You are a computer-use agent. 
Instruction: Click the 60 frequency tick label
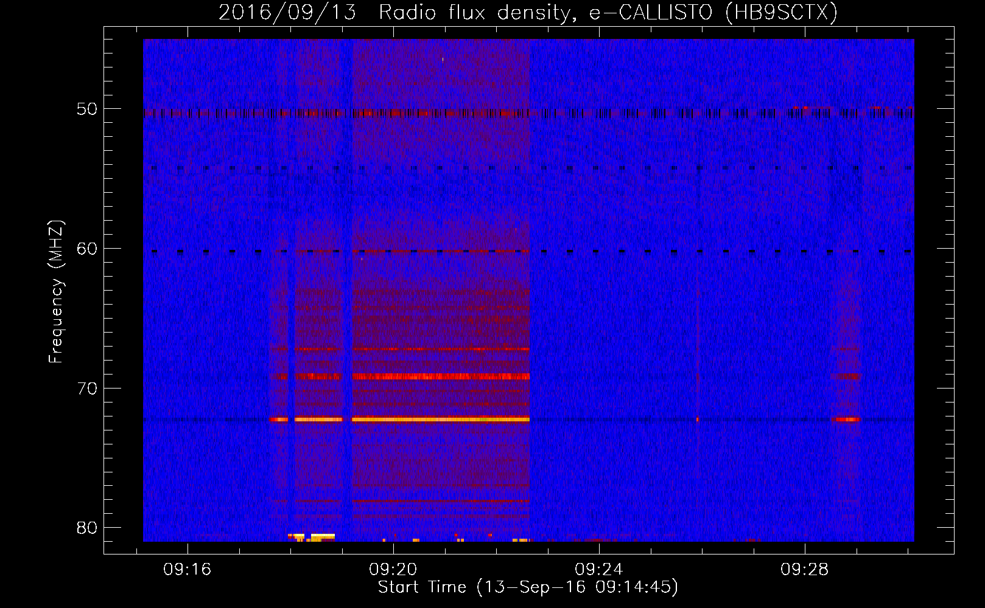click(x=87, y=249)
